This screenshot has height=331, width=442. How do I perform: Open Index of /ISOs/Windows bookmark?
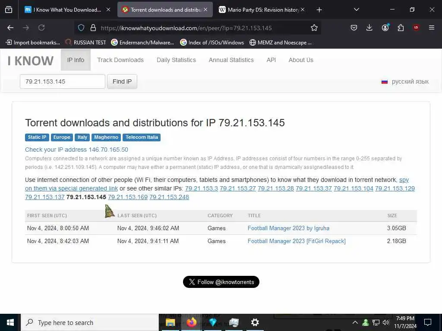[x=212, y=43]
